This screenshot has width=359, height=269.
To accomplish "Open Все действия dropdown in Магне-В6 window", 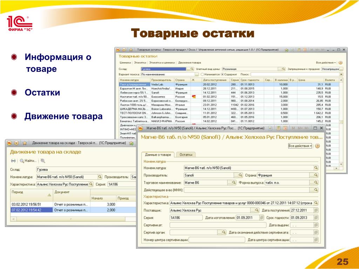I will [x=300, y=146].
